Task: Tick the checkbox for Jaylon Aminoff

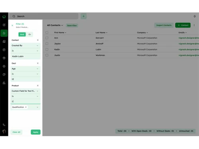Action: [47, 44]
